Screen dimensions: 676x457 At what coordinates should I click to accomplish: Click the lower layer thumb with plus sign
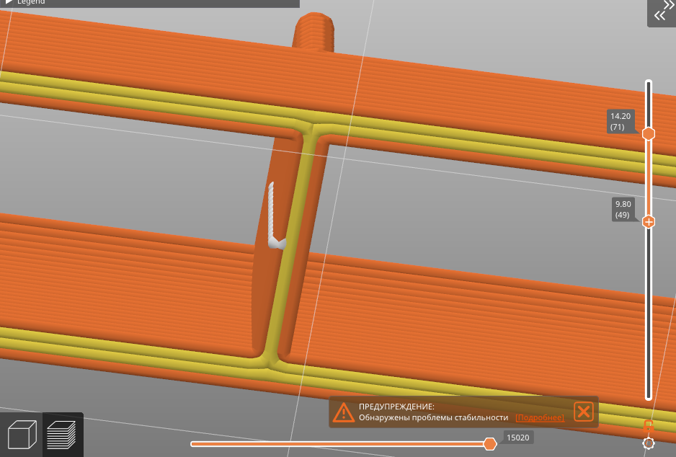(x=649, y=222)
